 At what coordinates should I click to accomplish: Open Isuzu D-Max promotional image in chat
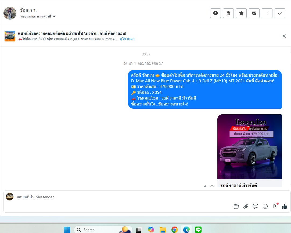[x=249, y=147]
